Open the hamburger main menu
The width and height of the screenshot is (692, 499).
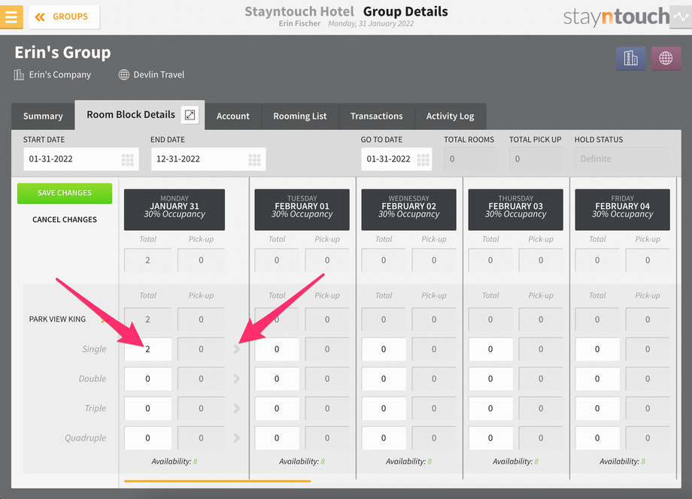tap(11, 17)
